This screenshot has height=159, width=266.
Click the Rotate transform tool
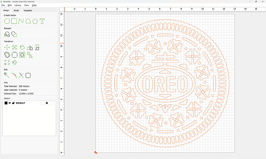(22, 47)
